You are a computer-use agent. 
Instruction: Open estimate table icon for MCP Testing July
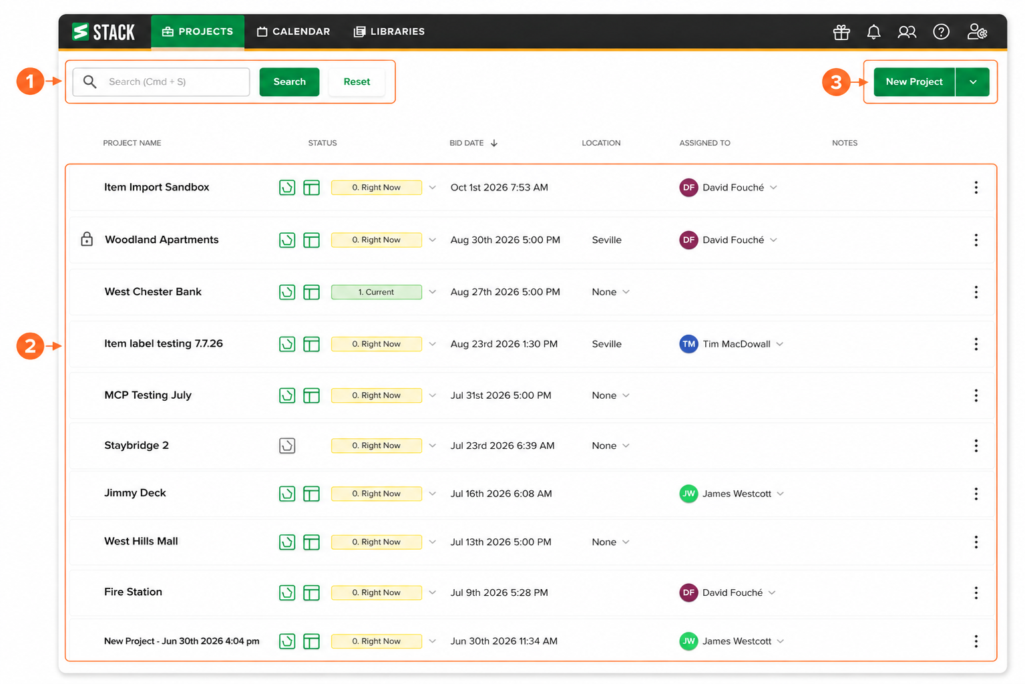[311, 395]
